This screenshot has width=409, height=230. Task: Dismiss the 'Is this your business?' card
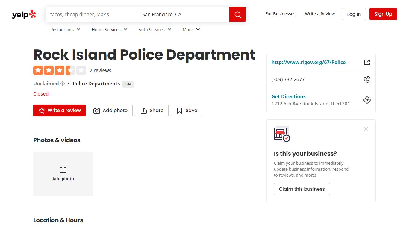click(366, 129)
